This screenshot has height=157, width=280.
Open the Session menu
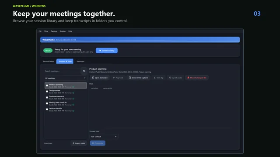click(x=63, y=31)
